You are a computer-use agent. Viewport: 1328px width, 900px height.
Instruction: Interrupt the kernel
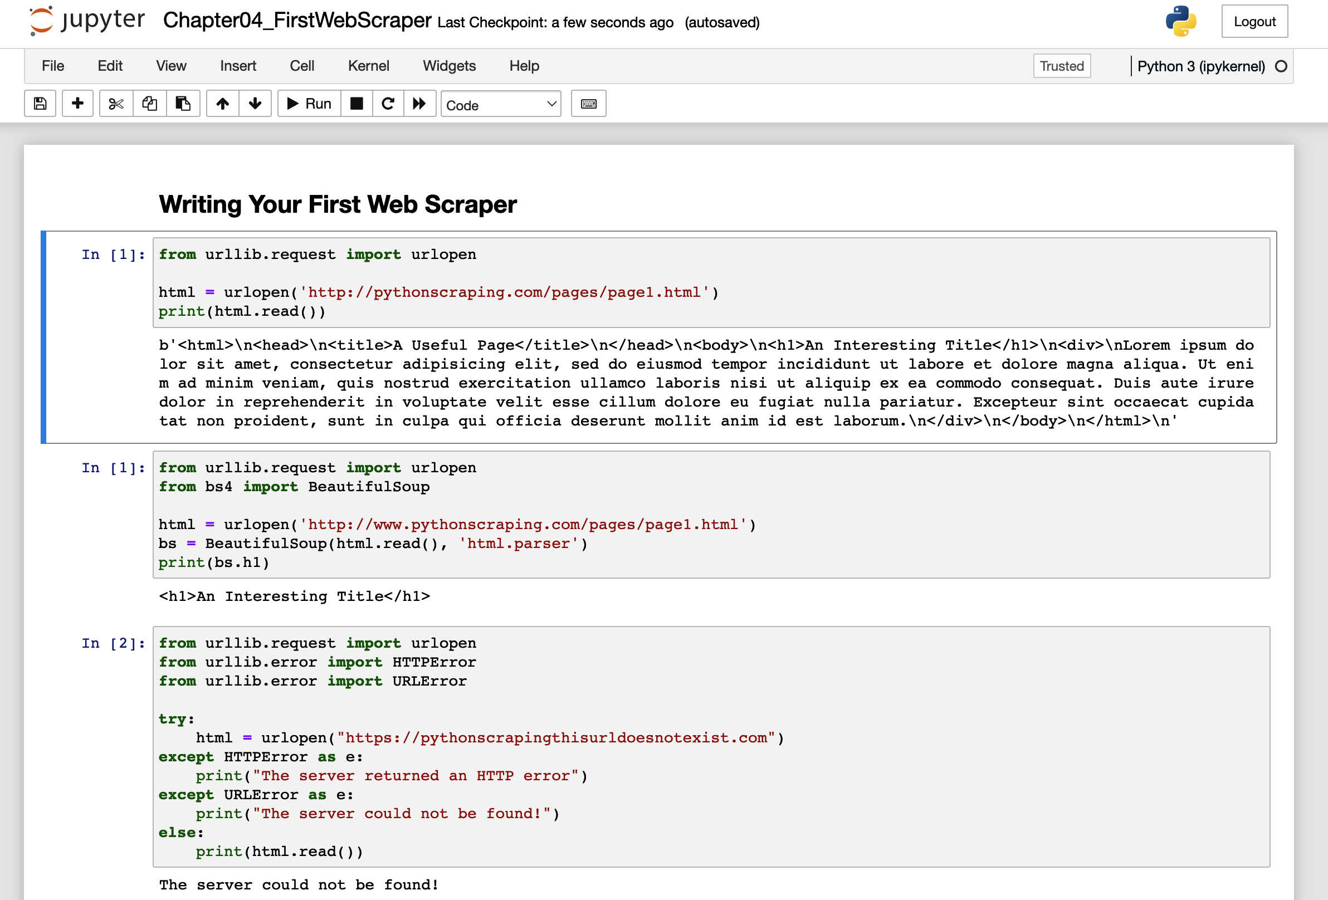click(x=357, y=104)
